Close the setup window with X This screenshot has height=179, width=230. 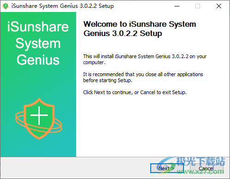[219, 6]
